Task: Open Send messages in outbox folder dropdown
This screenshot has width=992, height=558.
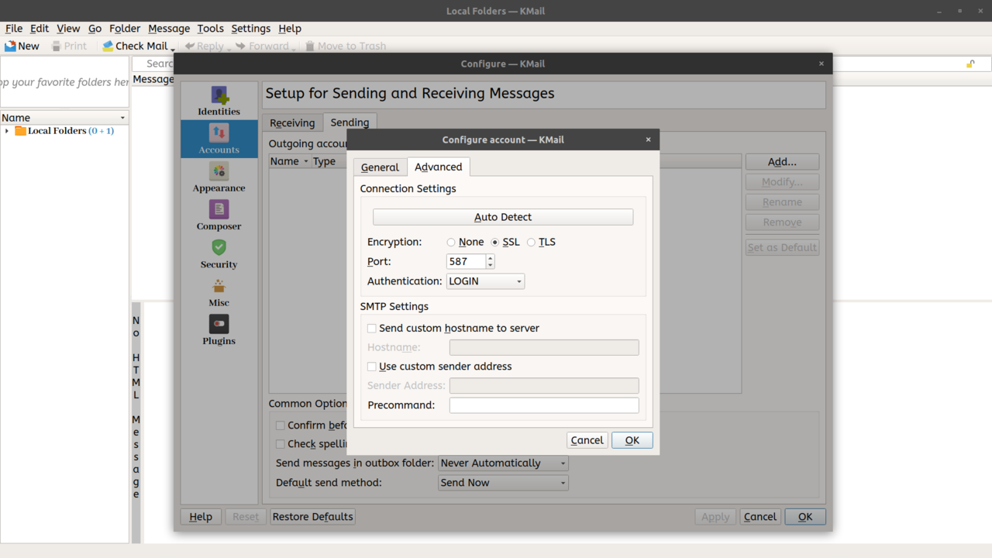Action: (503, 463)
